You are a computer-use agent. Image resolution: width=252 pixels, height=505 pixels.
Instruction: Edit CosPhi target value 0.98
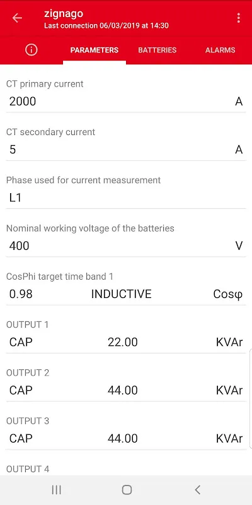tap(21, 294)
